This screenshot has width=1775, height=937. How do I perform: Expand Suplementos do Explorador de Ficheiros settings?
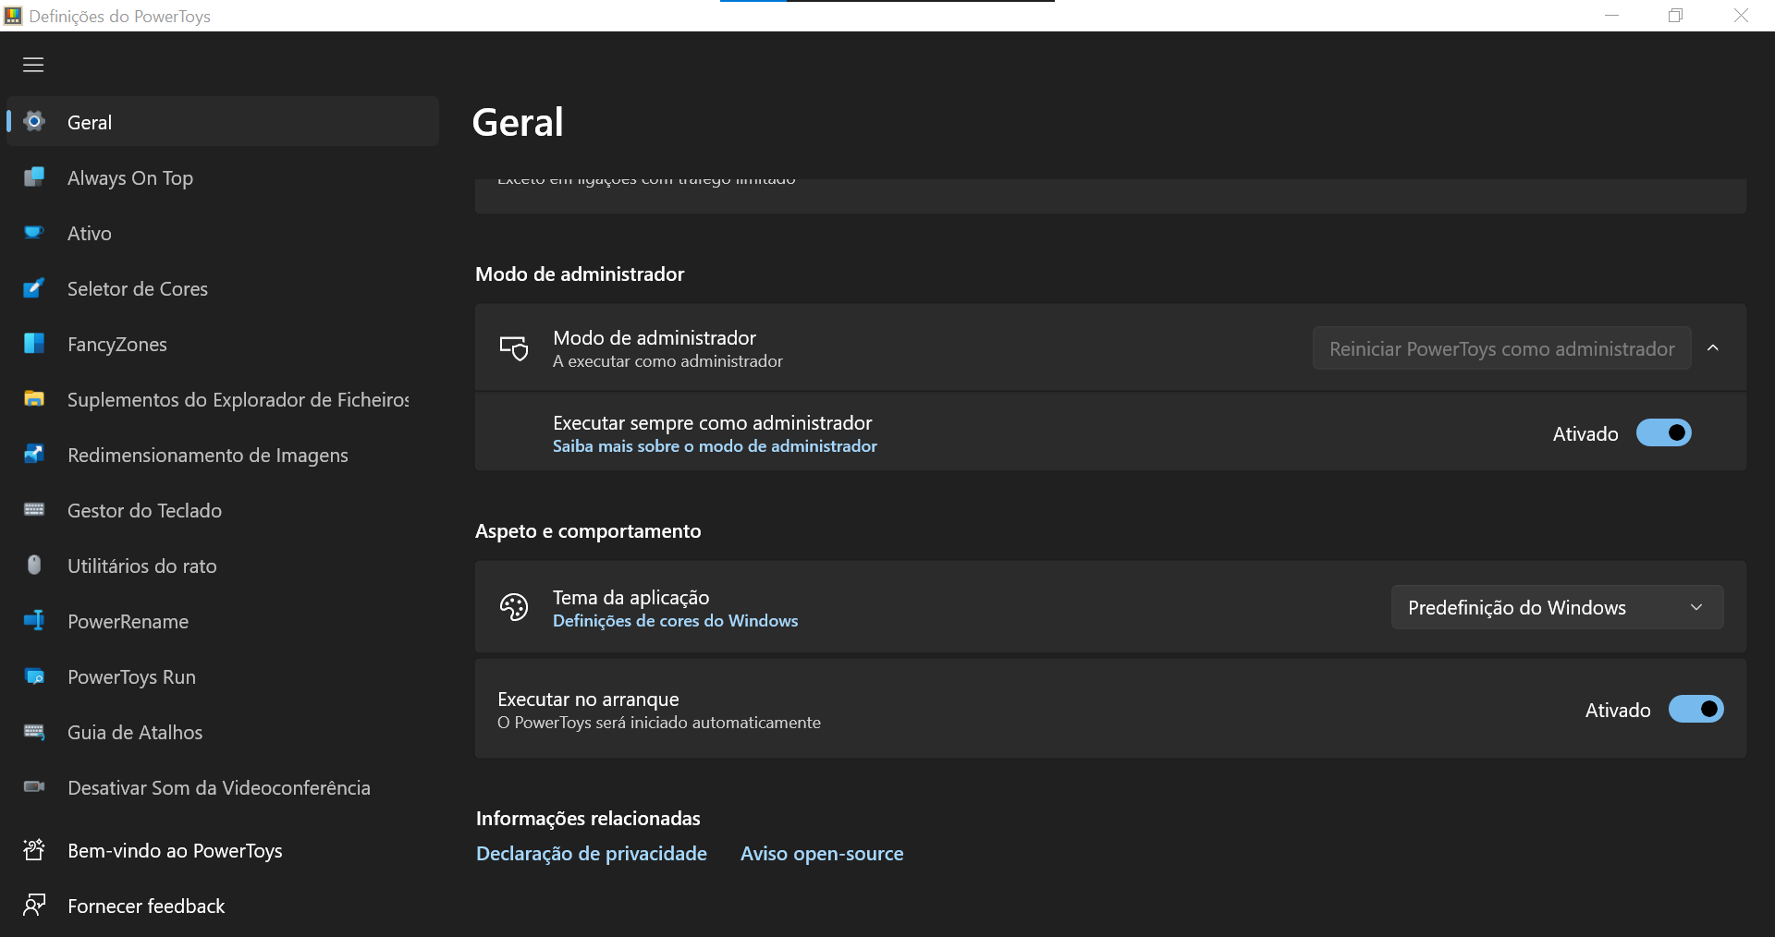coord(222,399)
